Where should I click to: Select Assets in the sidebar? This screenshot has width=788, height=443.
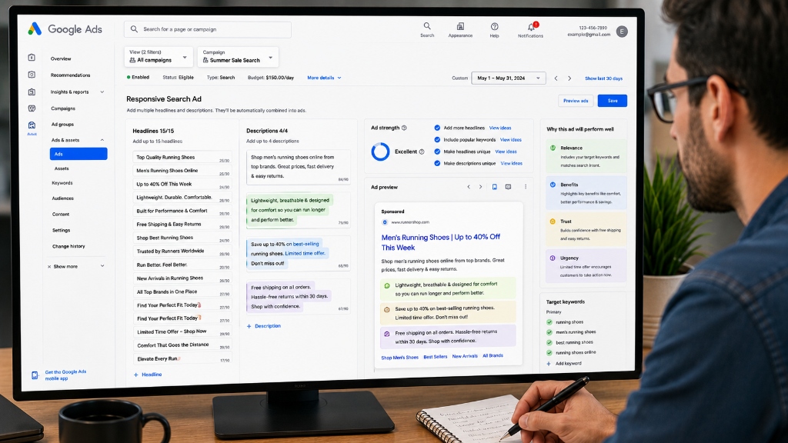(x=62, y=168)
